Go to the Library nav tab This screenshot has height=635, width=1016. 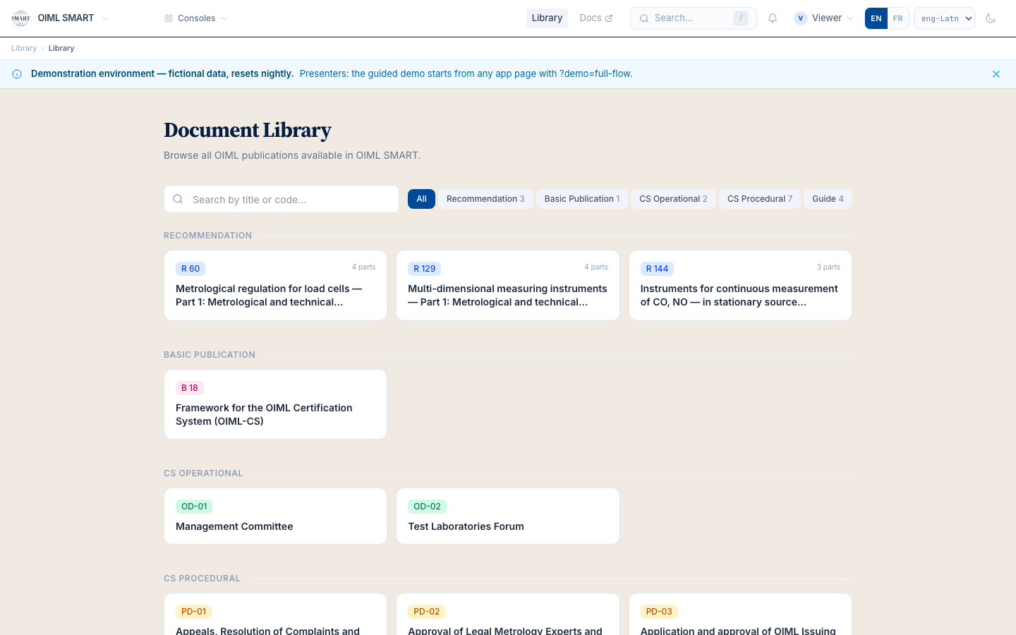point(547,18)
